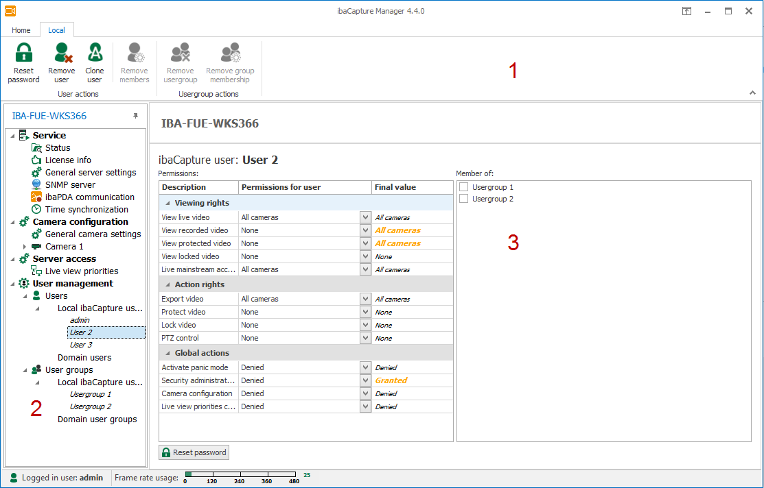
Task: Click the Remove user ribbon icon
Action: click(x=62, y=53)
